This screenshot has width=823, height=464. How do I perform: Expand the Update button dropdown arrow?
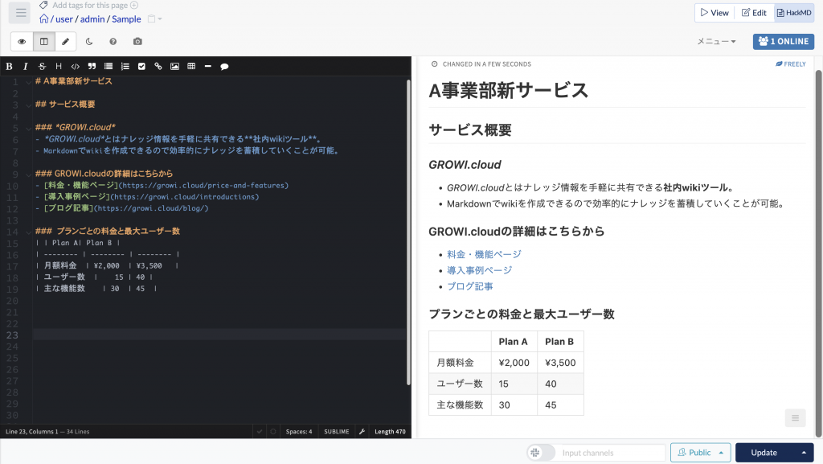tap(804, 453)
